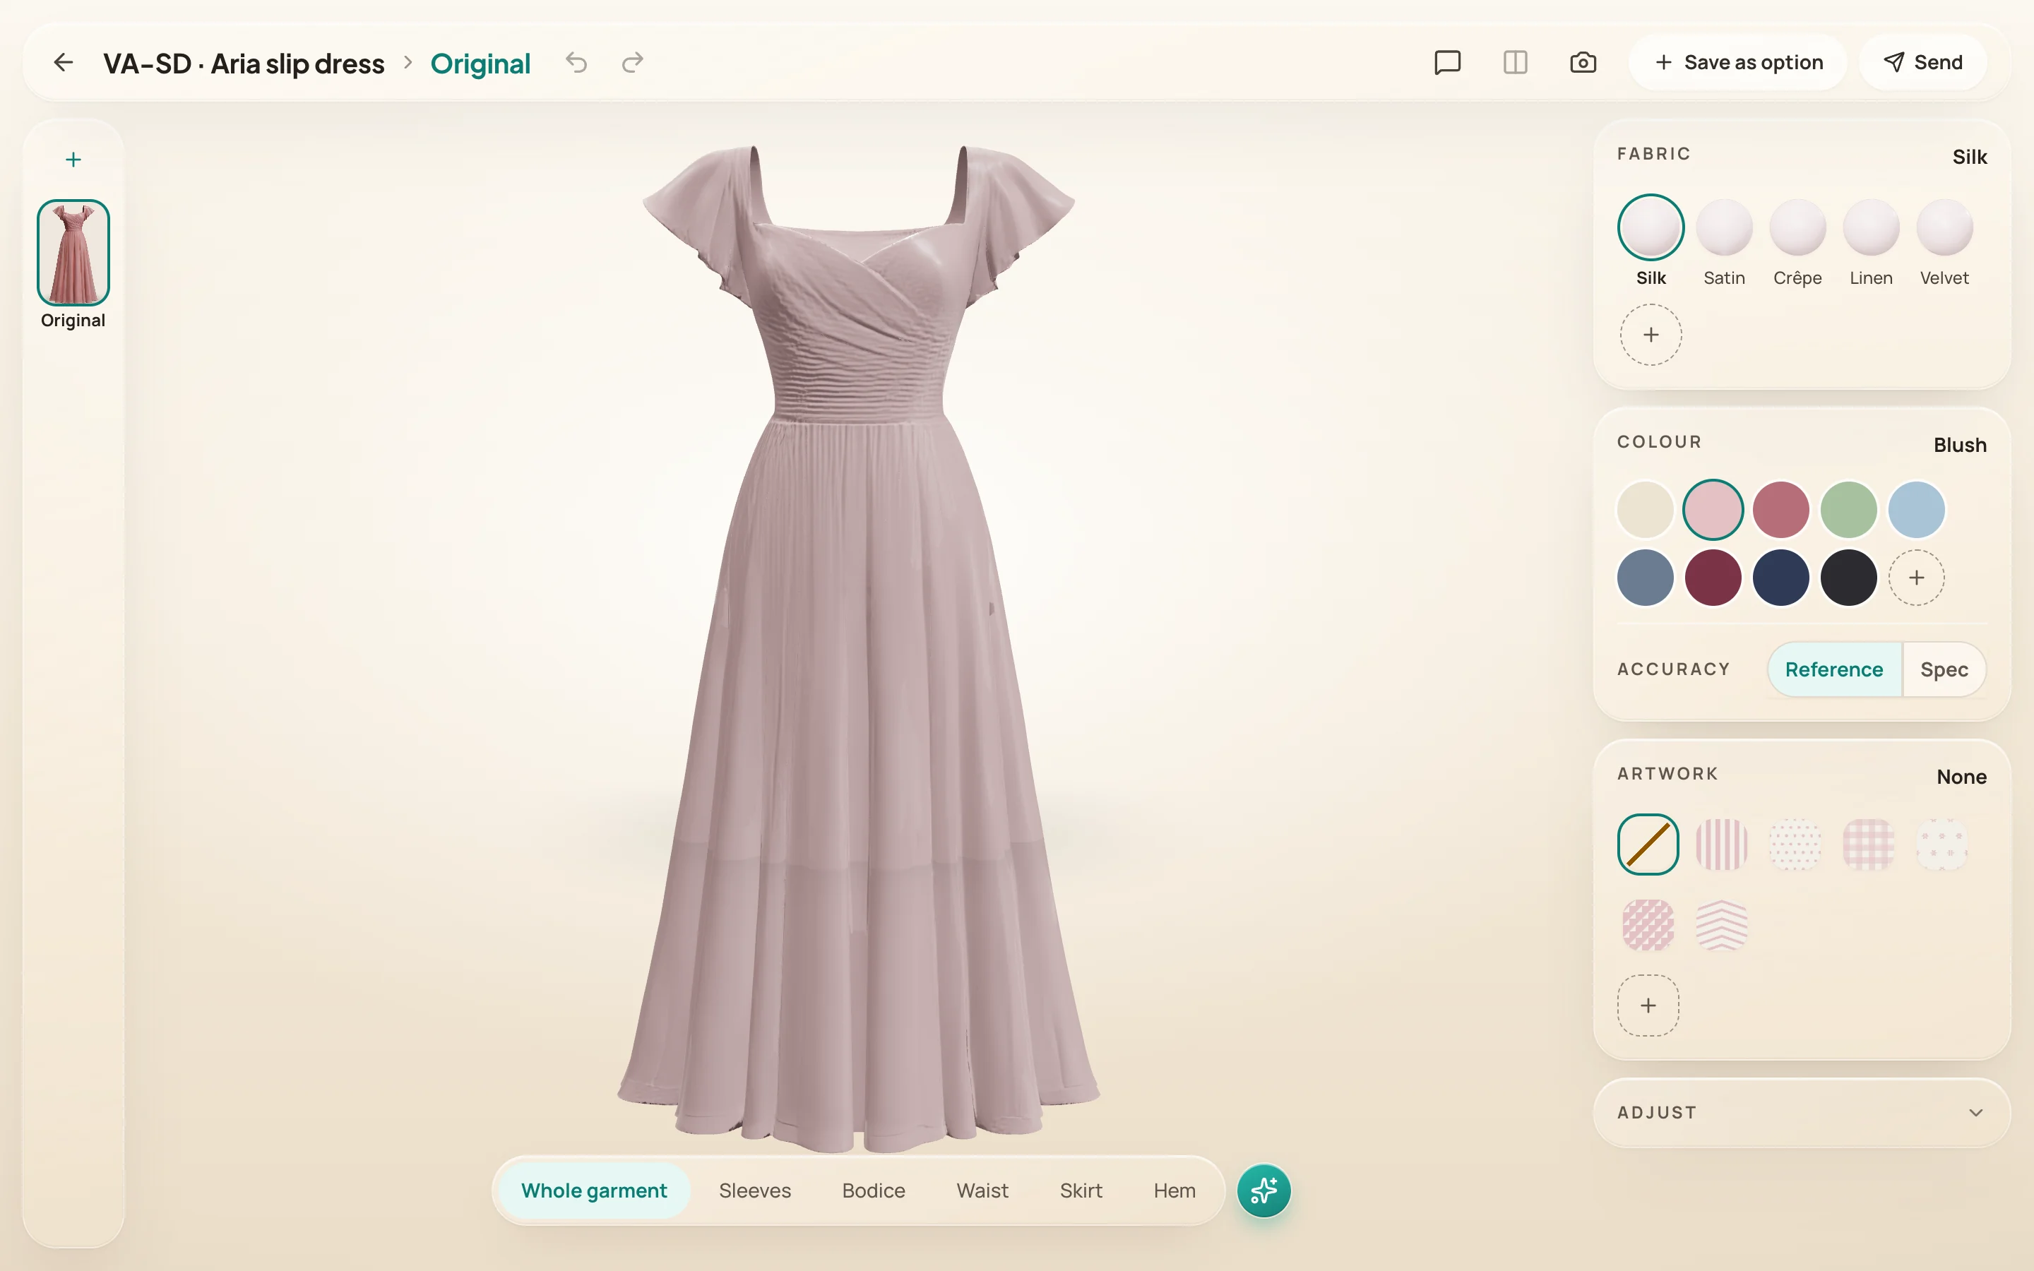The width and height of the screenshot is (2034, 1271).
Task: Go back with the left arrow
Action: [x=63, y=62]
